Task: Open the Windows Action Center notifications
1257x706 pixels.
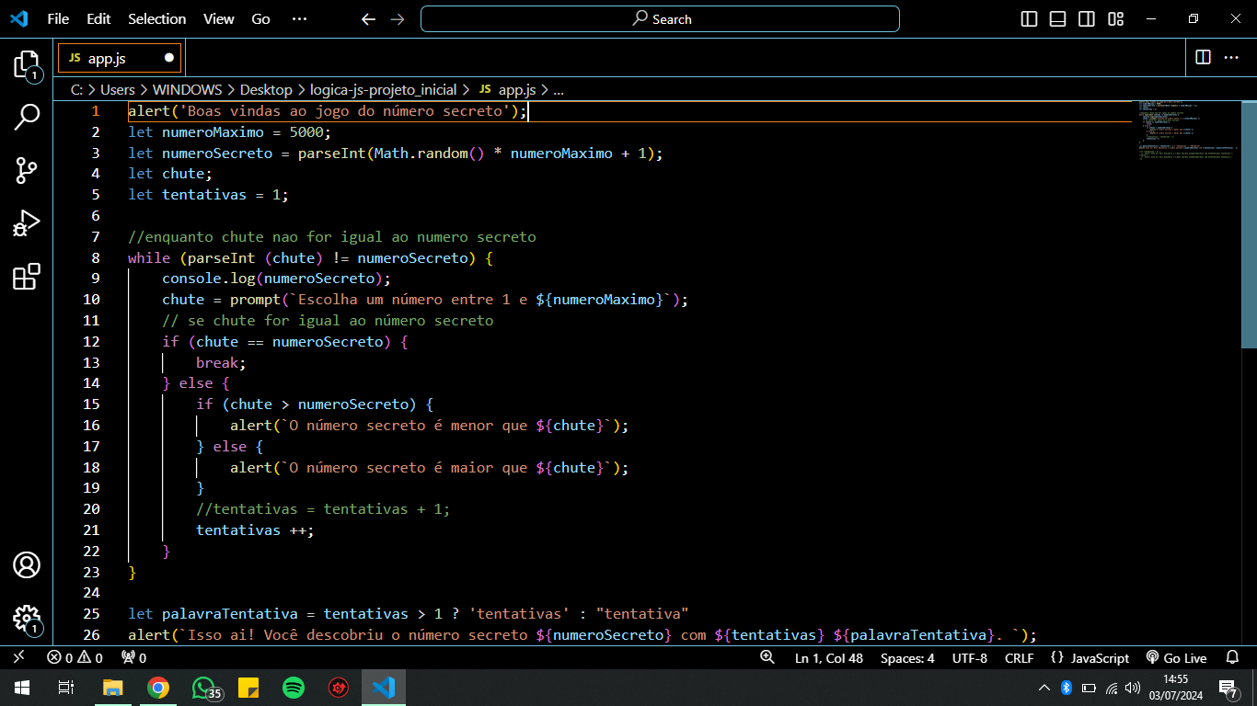Action: [1228, 688]
